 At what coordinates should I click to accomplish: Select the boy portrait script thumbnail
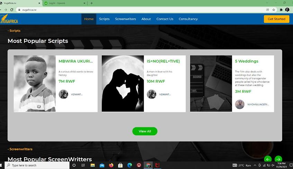(35, 84)
